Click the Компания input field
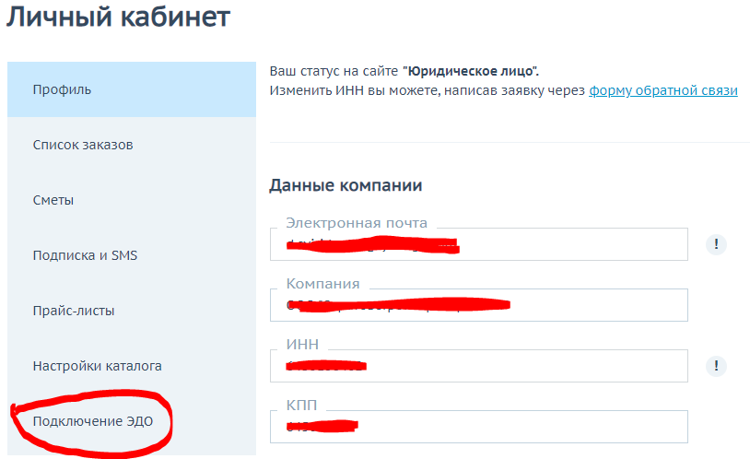 (x=479, y=305)
